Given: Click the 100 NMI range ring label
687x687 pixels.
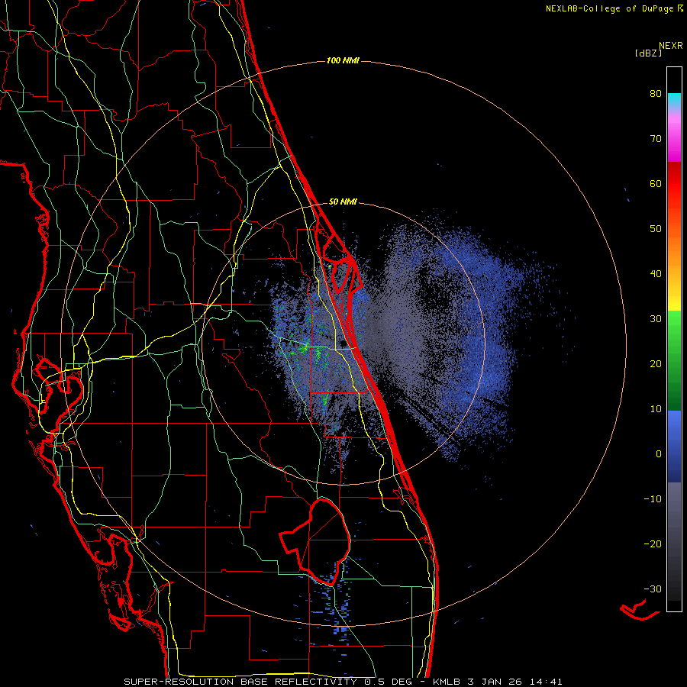Looking at the screenshot, I should (x=343, y=60).
